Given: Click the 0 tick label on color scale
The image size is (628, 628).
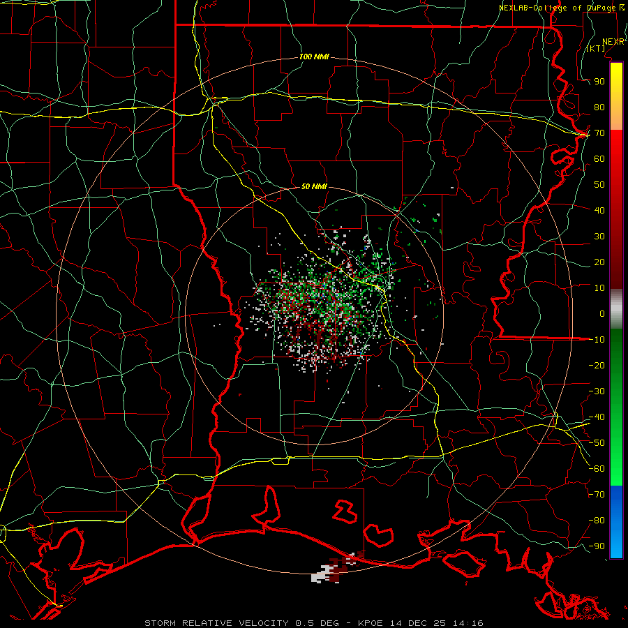Looking at the screenshot, I should point(602,313).
